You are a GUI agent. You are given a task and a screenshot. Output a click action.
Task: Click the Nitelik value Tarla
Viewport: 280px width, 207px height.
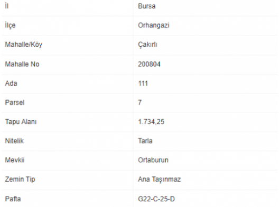click(145, 141)
